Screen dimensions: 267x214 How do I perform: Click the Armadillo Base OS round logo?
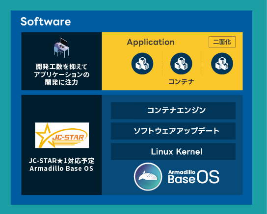point(148,177)
